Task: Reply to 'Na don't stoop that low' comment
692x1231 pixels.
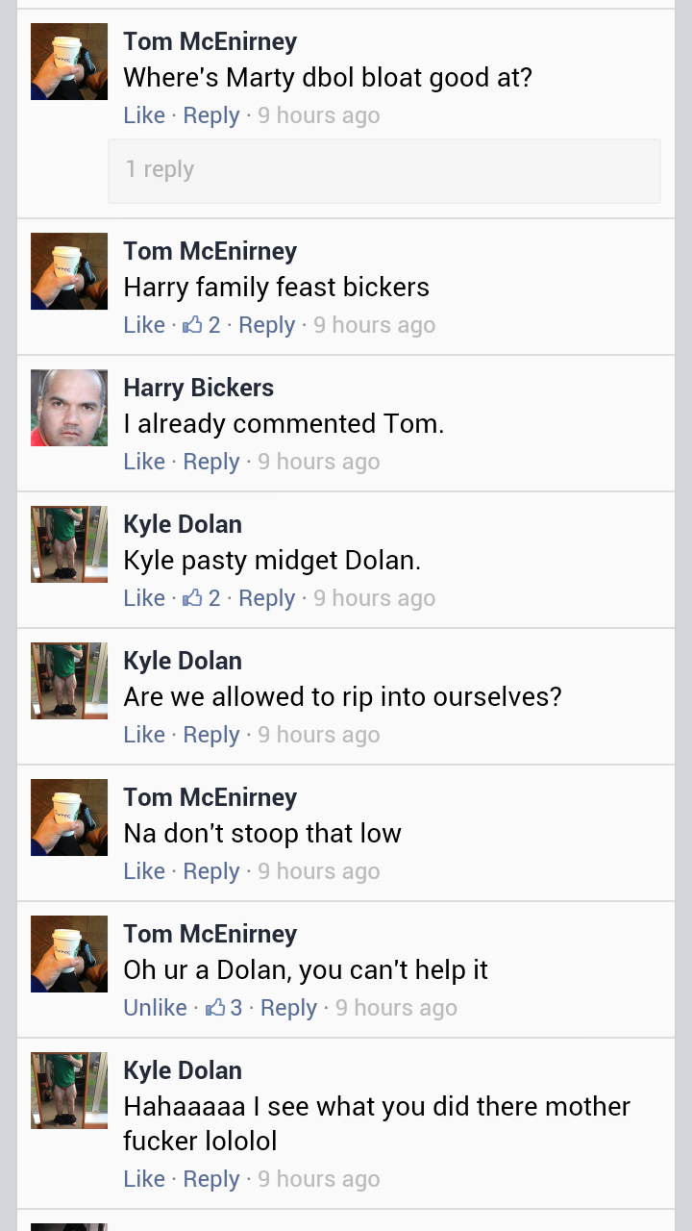Action: (x=211, y=871)
